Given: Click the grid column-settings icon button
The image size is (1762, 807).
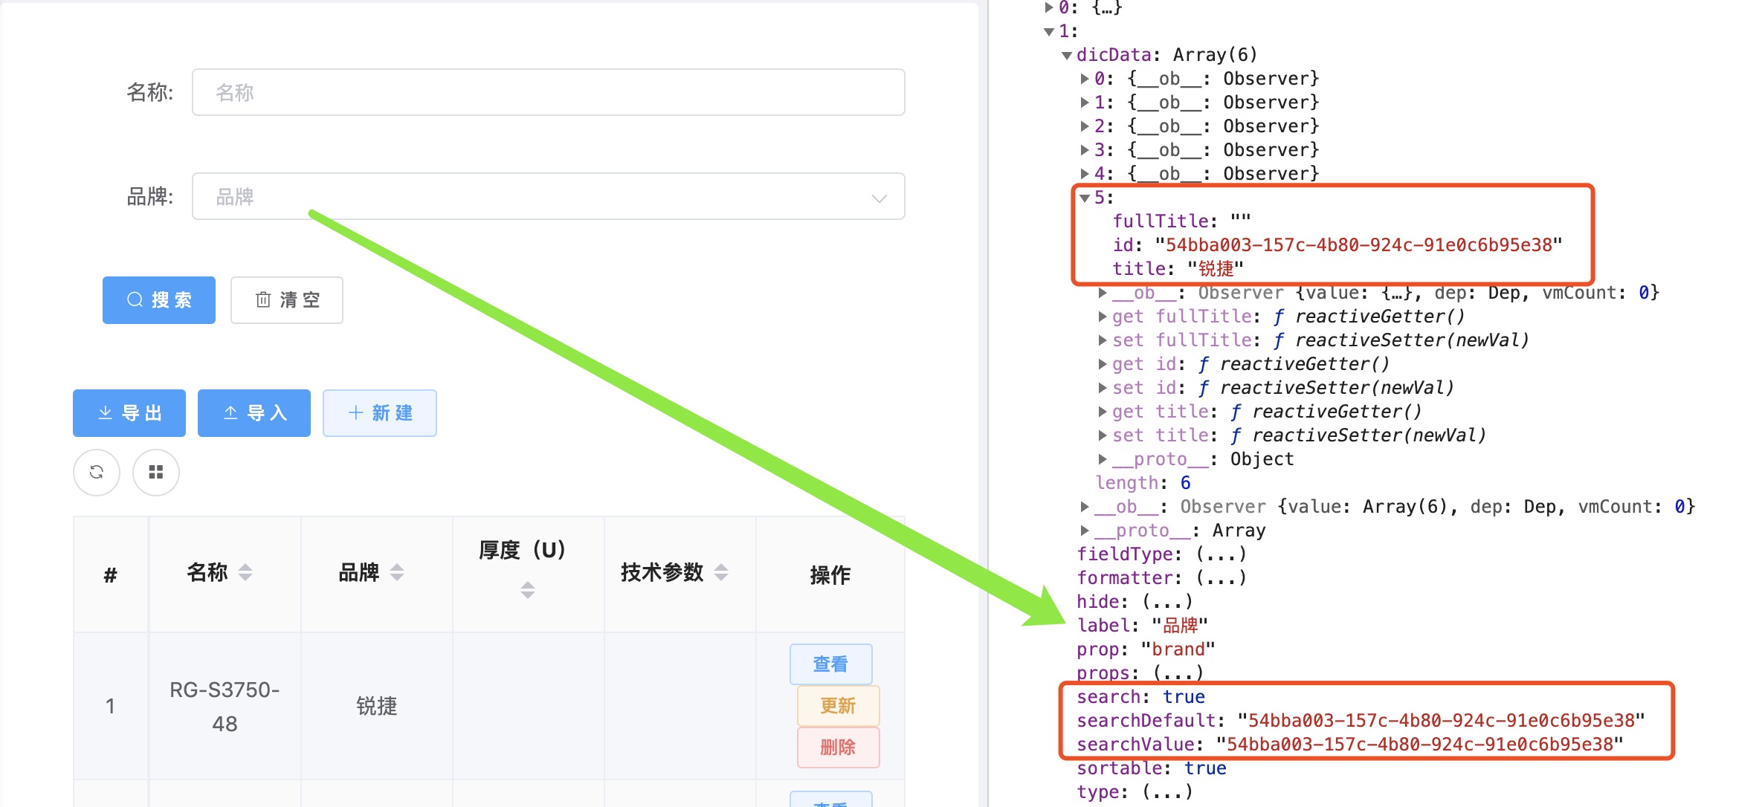Looking at the screenshot, I should 156,472.
